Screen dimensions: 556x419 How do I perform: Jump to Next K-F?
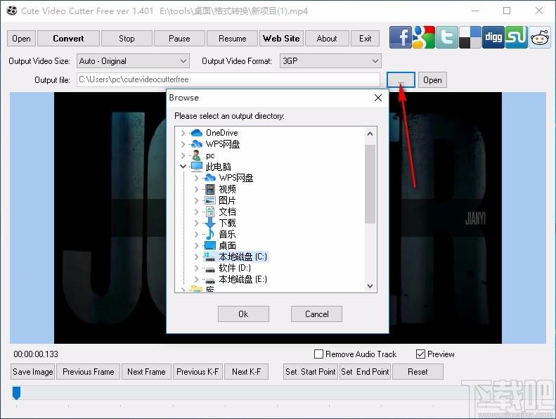247,372
